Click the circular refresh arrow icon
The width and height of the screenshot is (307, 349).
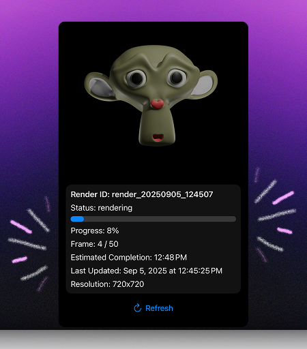click(138, 308)
